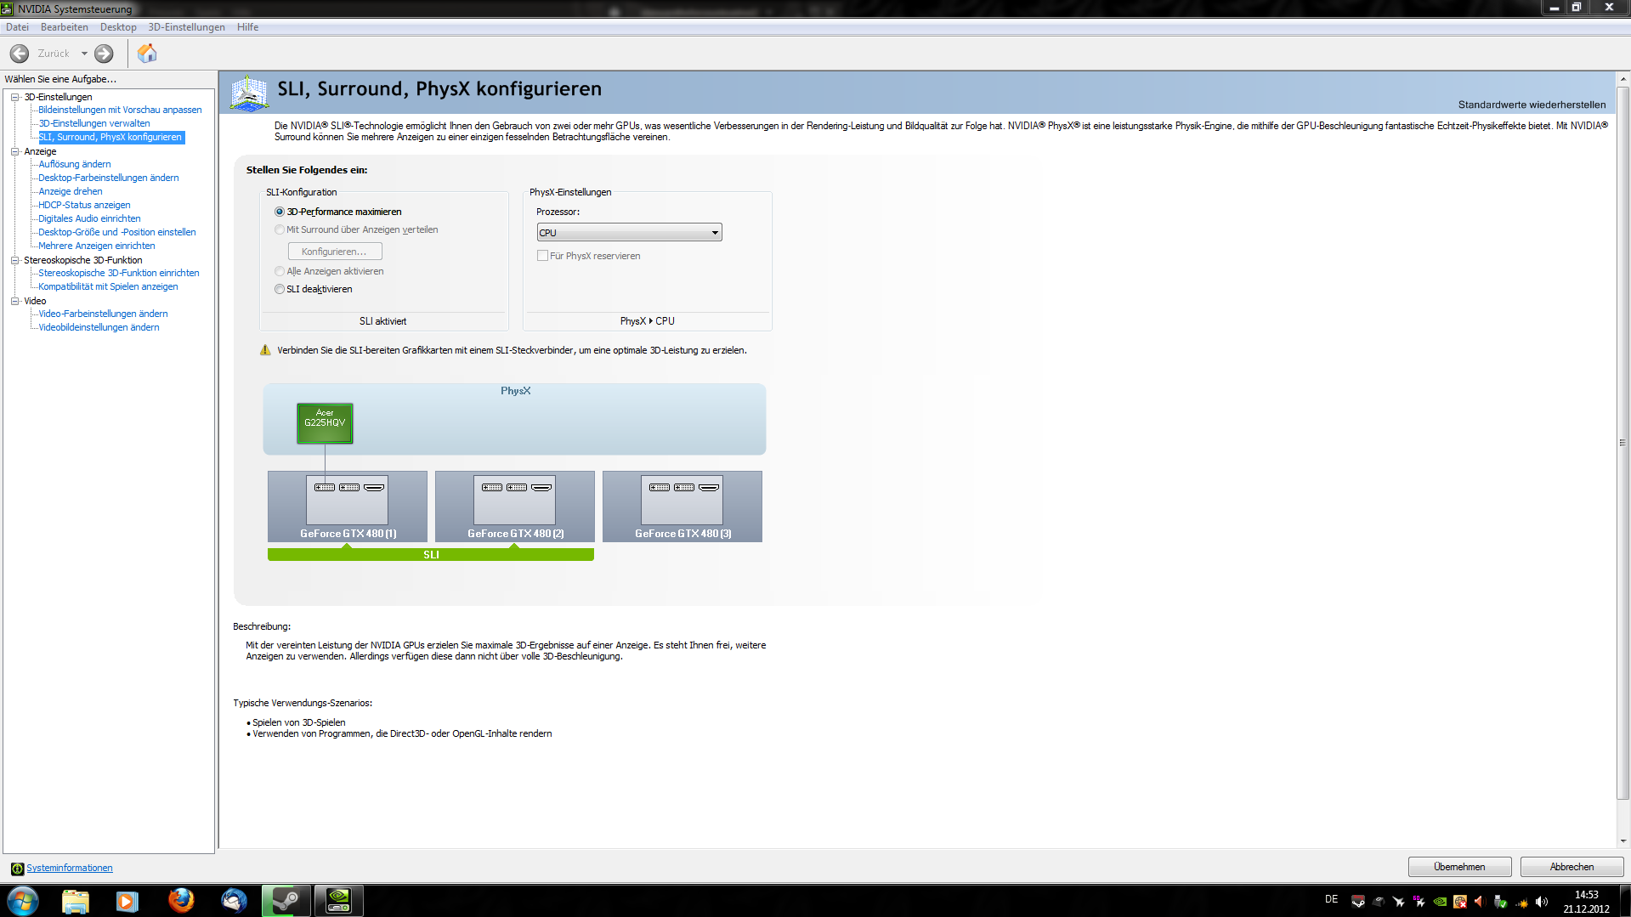This screenshot has height=917, width=1631.
Task: Click the SLI Surround PhysX header icon
Action: [x=250, y=93]
